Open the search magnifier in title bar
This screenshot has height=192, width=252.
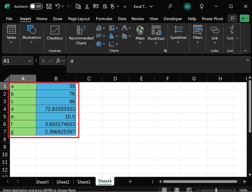tap(170, 6)
